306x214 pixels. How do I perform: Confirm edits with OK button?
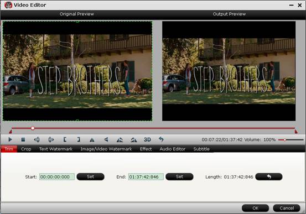(x=256, y=208)
